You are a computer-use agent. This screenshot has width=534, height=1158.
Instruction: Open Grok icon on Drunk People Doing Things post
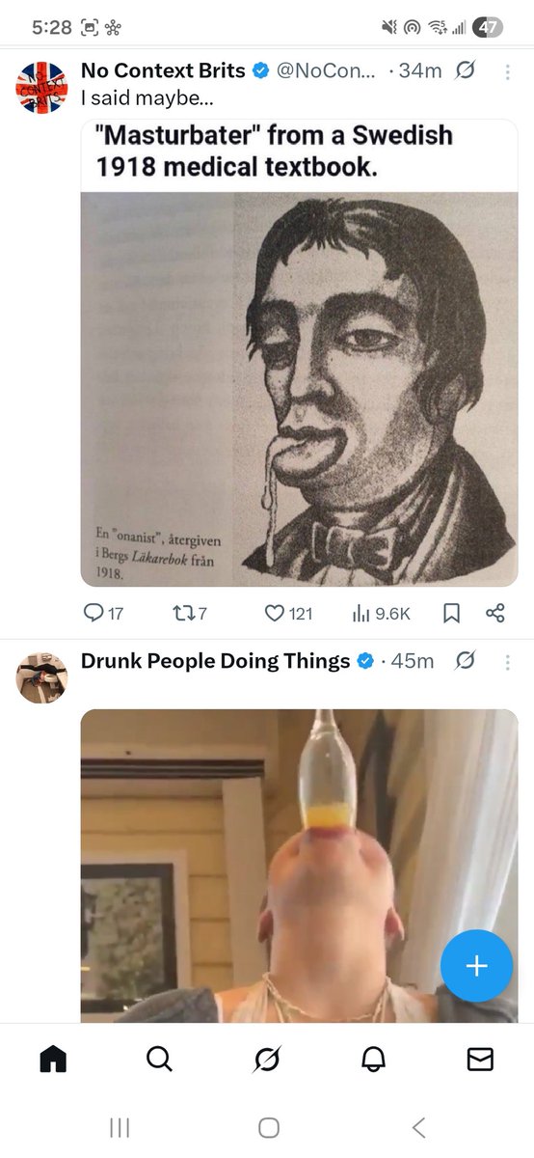click(x=465, y=661)
